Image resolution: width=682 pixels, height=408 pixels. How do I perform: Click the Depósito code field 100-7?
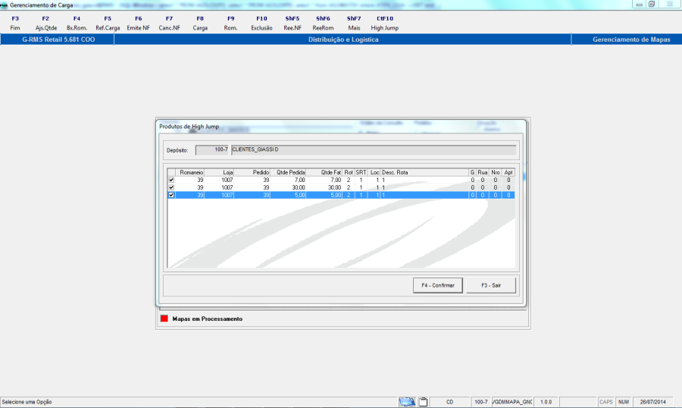[212, 150]
